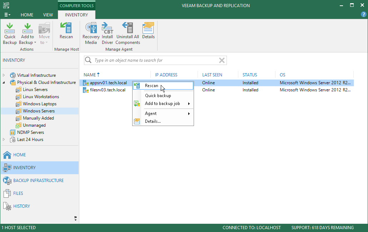This screenshot has height=232, width=368.
Task: Click the History gear icon
Action: (7, 206)
